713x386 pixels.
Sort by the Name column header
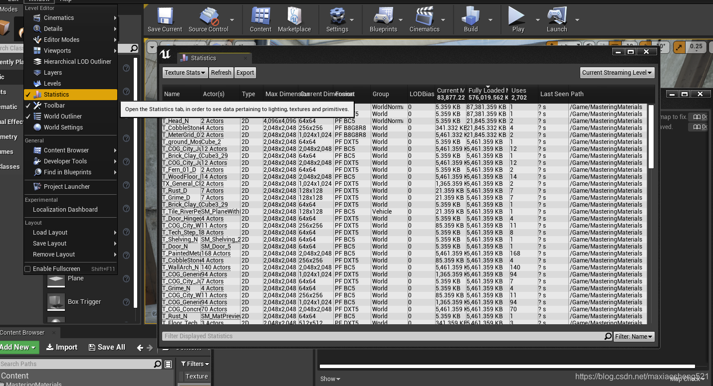[182, 94]
